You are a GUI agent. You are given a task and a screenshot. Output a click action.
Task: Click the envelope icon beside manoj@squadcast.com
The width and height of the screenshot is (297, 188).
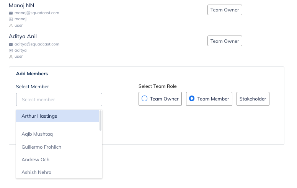point(11,13)
